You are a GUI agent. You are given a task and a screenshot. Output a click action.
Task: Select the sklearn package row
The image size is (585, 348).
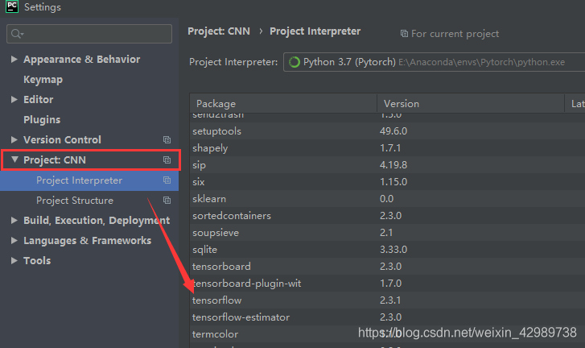(x=387, y=199)
